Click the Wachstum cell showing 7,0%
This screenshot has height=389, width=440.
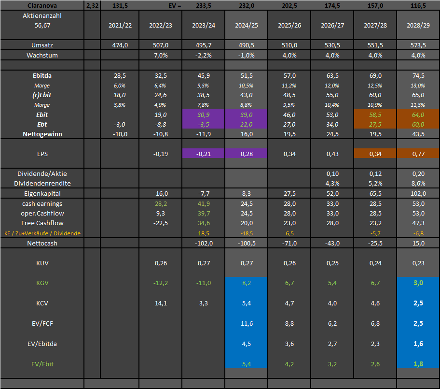[161, 55]
